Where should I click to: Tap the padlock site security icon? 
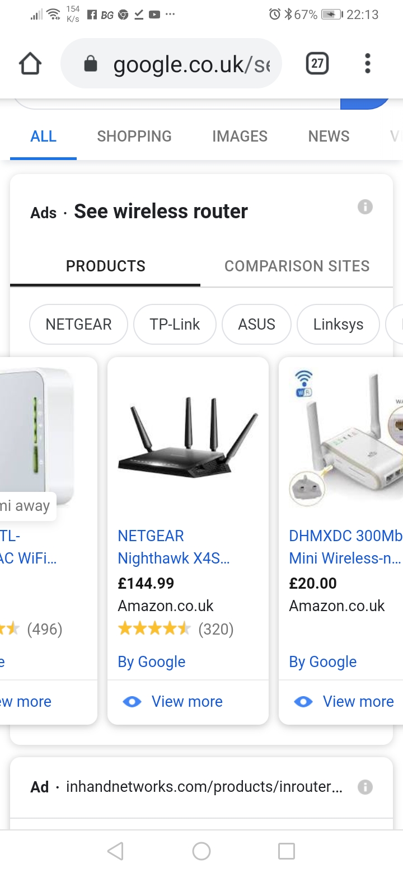90,64
